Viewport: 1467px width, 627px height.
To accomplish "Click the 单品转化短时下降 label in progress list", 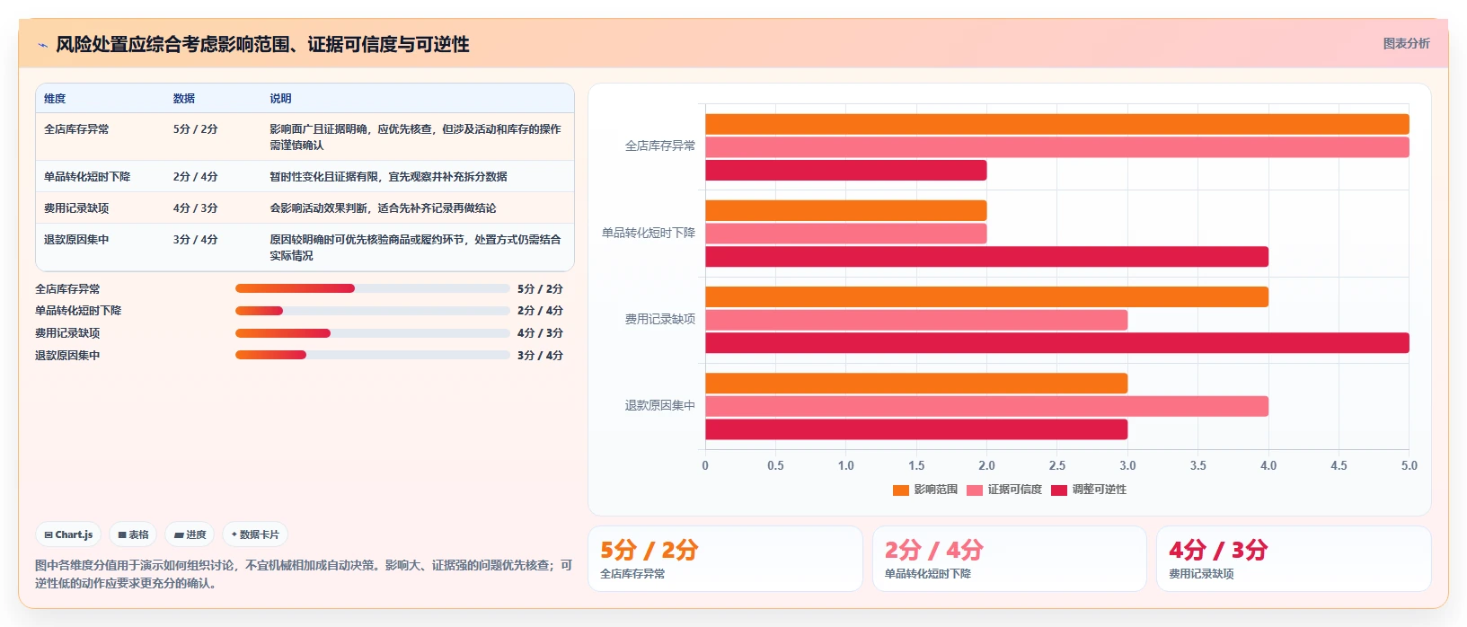I will [78, 311].
